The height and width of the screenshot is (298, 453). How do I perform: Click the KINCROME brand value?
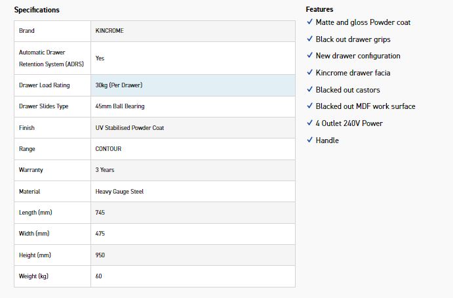(x=109, y=31)
